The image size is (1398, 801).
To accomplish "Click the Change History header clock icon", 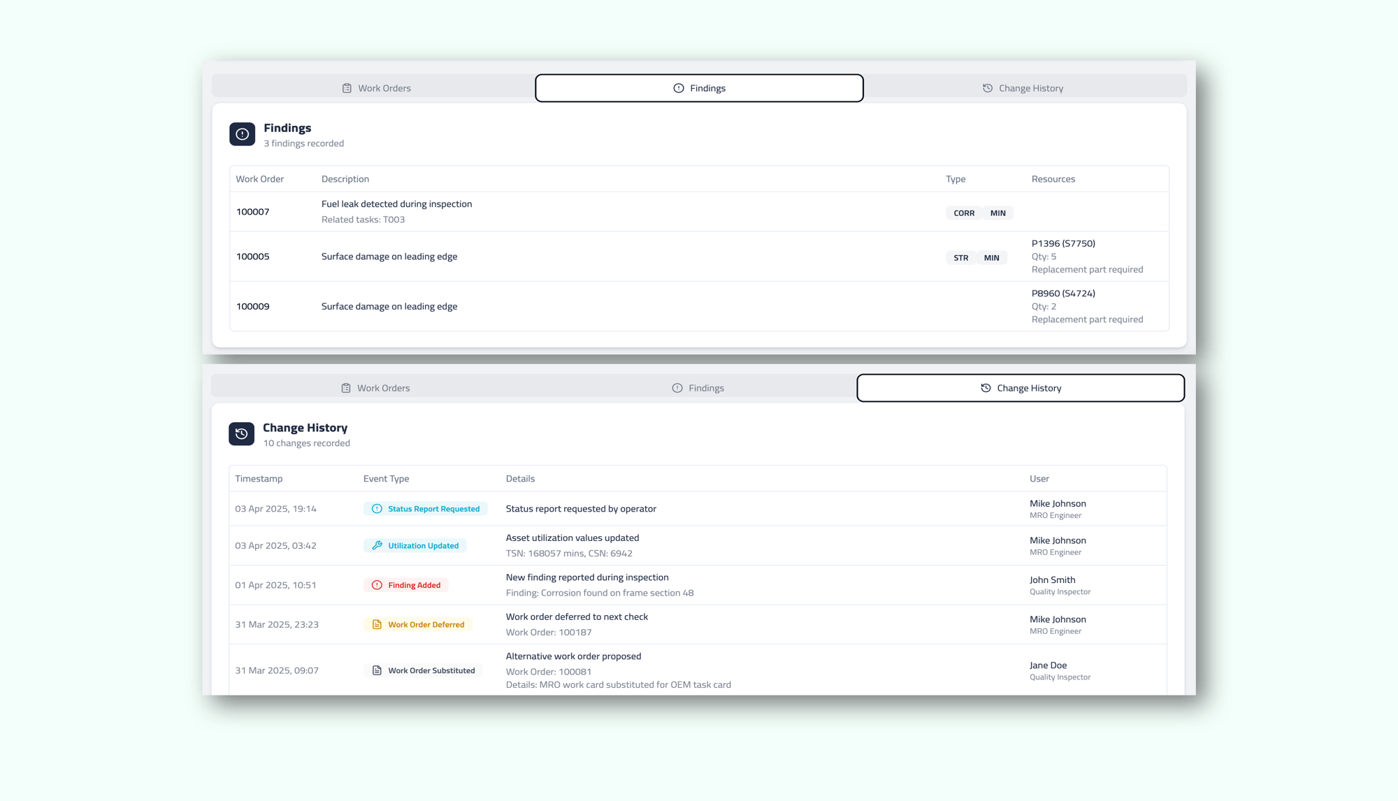I will 241,434.
